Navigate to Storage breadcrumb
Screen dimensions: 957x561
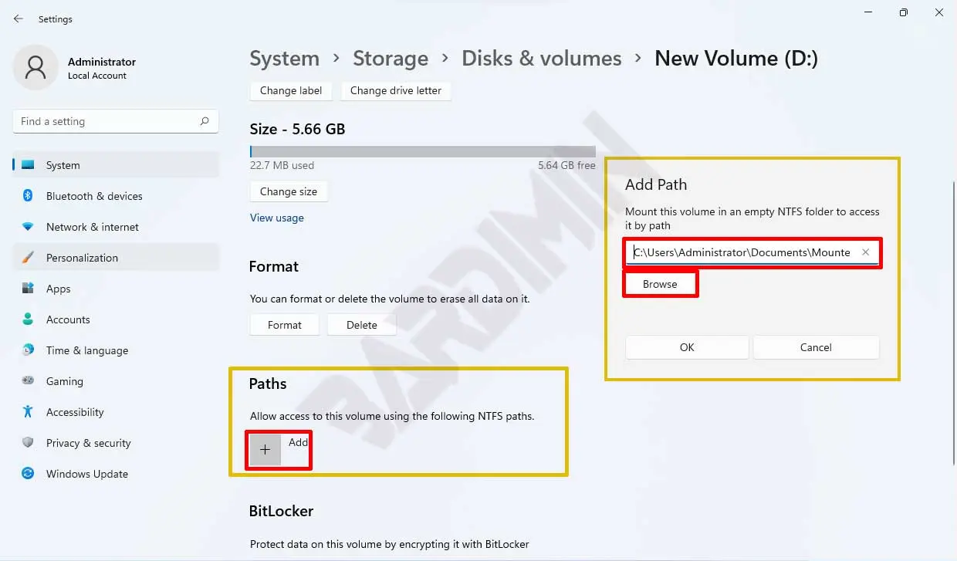390,59
